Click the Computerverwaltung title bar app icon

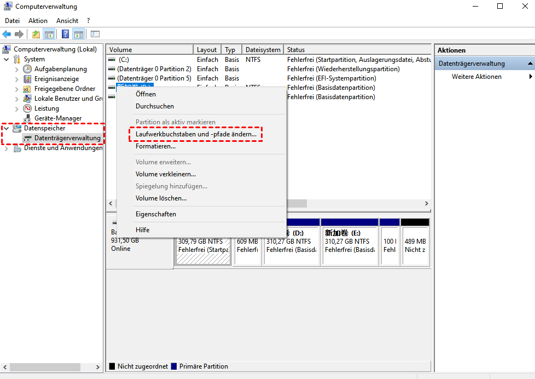[8, 6]
